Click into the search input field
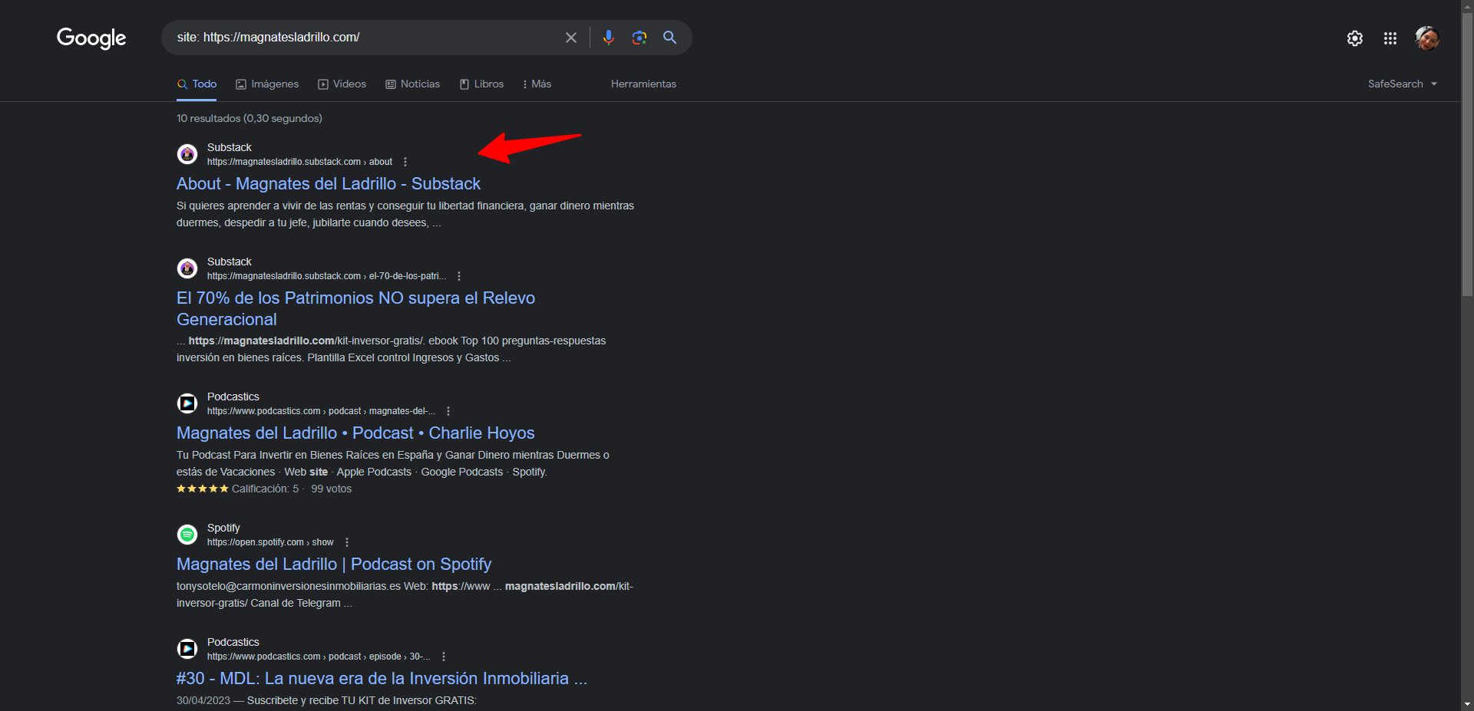Viewport: 1474px width, 711px height. pyautogui.click(x=365, y=38)
